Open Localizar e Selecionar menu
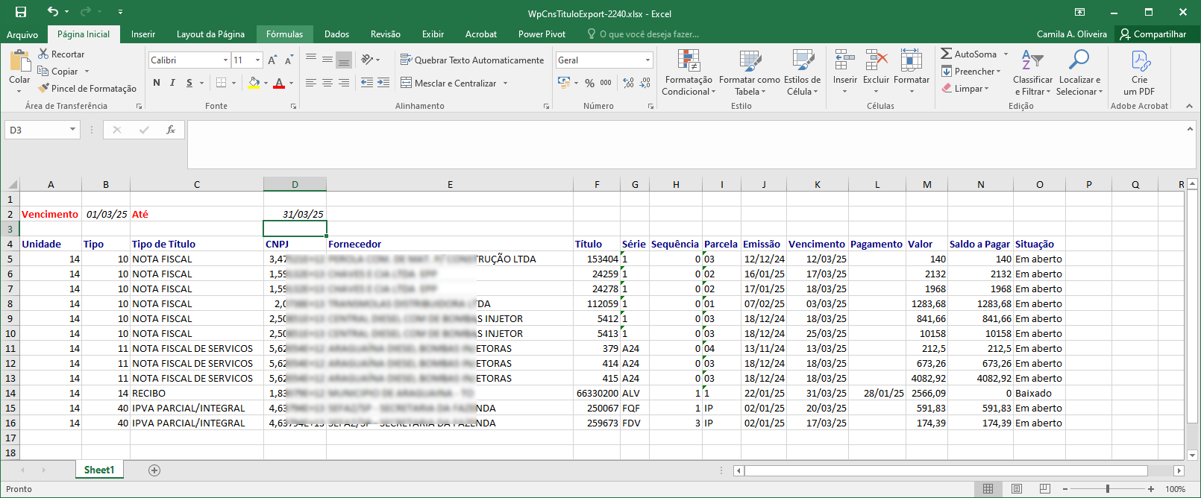The image size is (1201, 498). tap(1079, 72)
